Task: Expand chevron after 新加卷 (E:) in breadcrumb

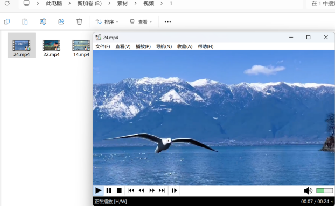Action: click(109, 3)
